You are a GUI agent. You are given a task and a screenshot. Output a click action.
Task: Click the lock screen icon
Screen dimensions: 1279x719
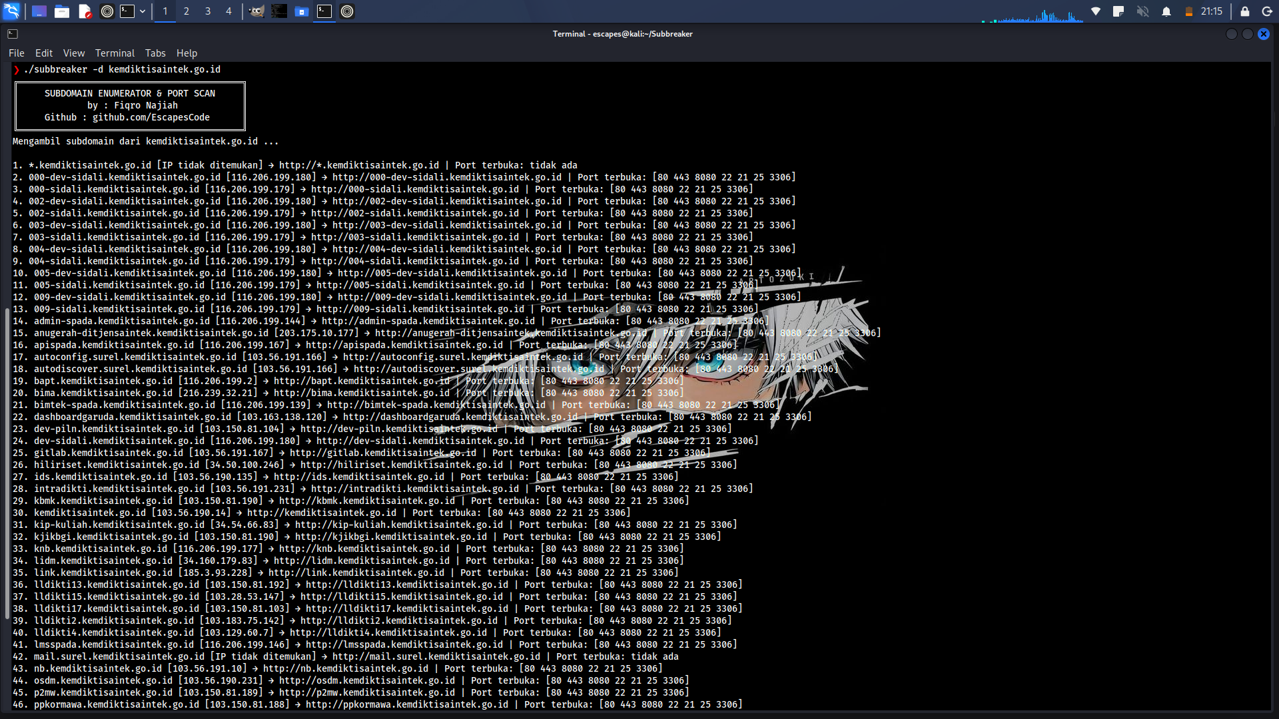click(x=1244, y=11)
